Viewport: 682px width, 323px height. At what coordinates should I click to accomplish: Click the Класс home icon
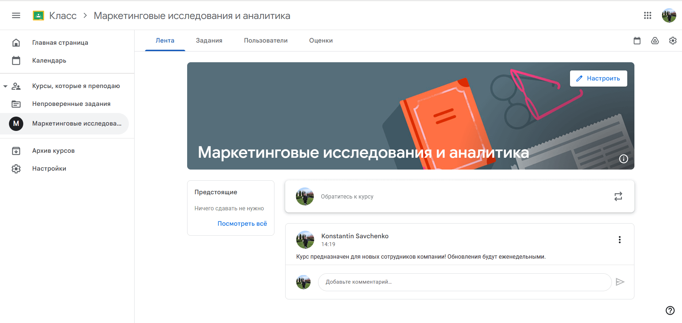pos(39,15)
